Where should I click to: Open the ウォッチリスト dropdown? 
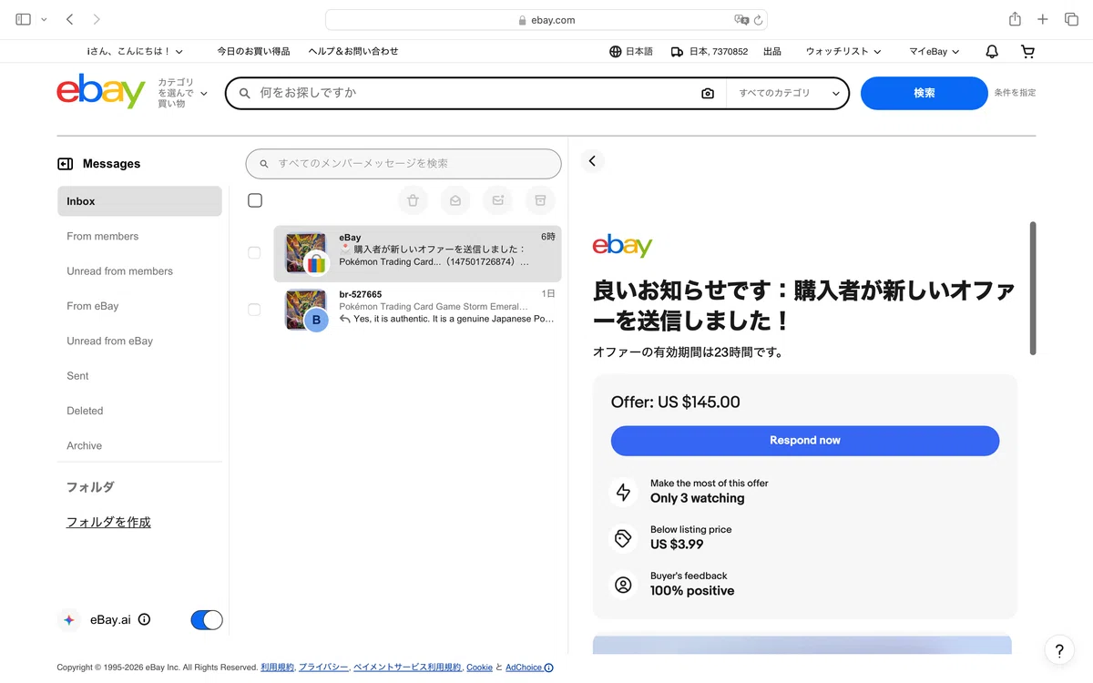coord(843,52)
